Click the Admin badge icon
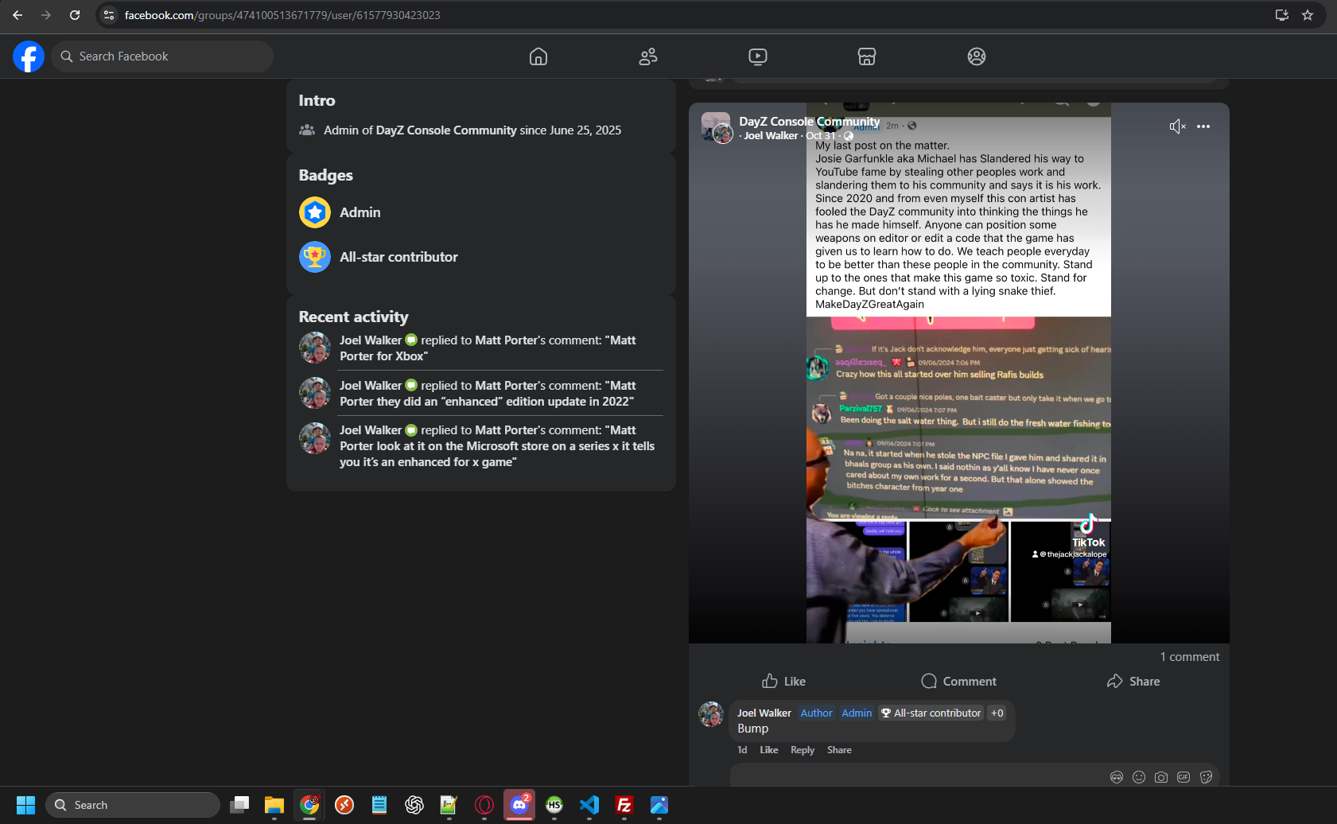This screenshot has height=824, width=1337. (x=315, y=212)
